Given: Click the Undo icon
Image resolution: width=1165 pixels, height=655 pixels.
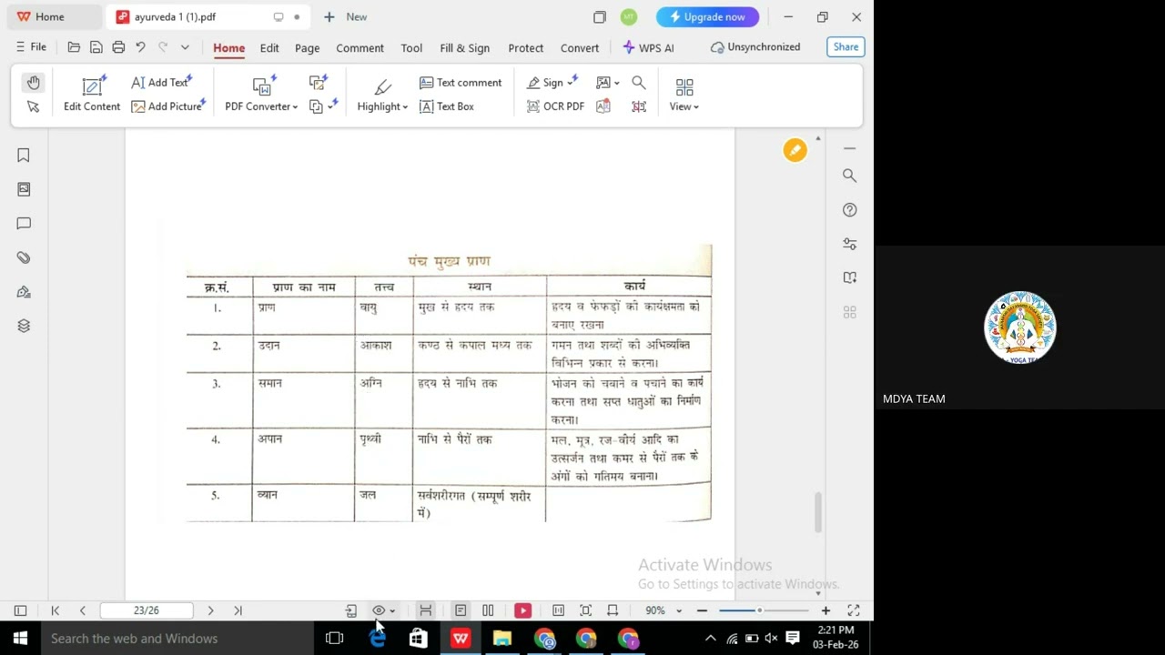Looking at the screenshot, I should coord(140,47).
